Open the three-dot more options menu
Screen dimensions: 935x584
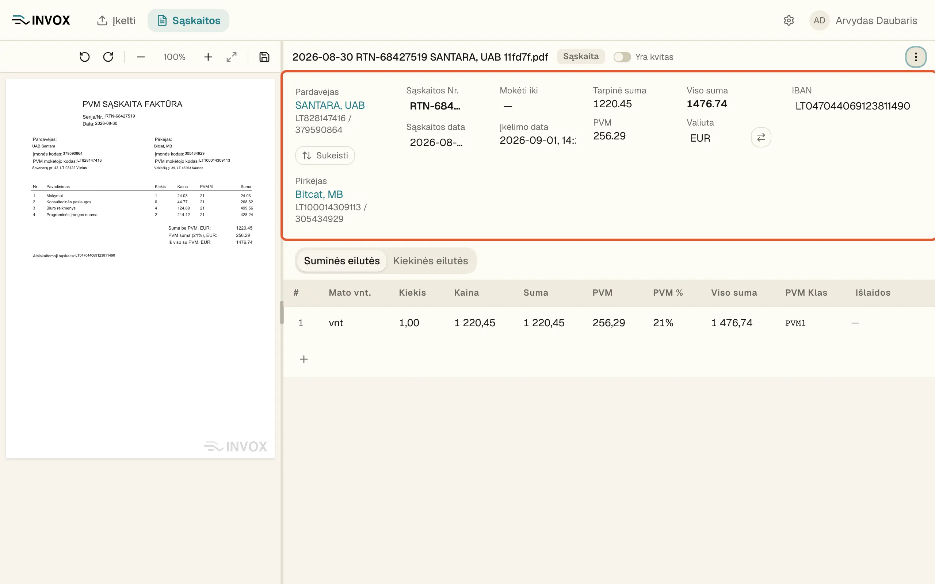click(916, 57)
